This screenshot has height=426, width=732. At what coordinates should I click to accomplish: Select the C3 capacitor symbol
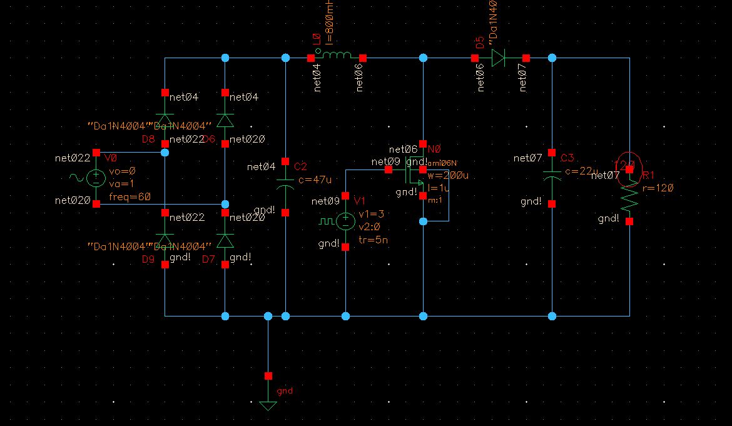click(552, 175)
